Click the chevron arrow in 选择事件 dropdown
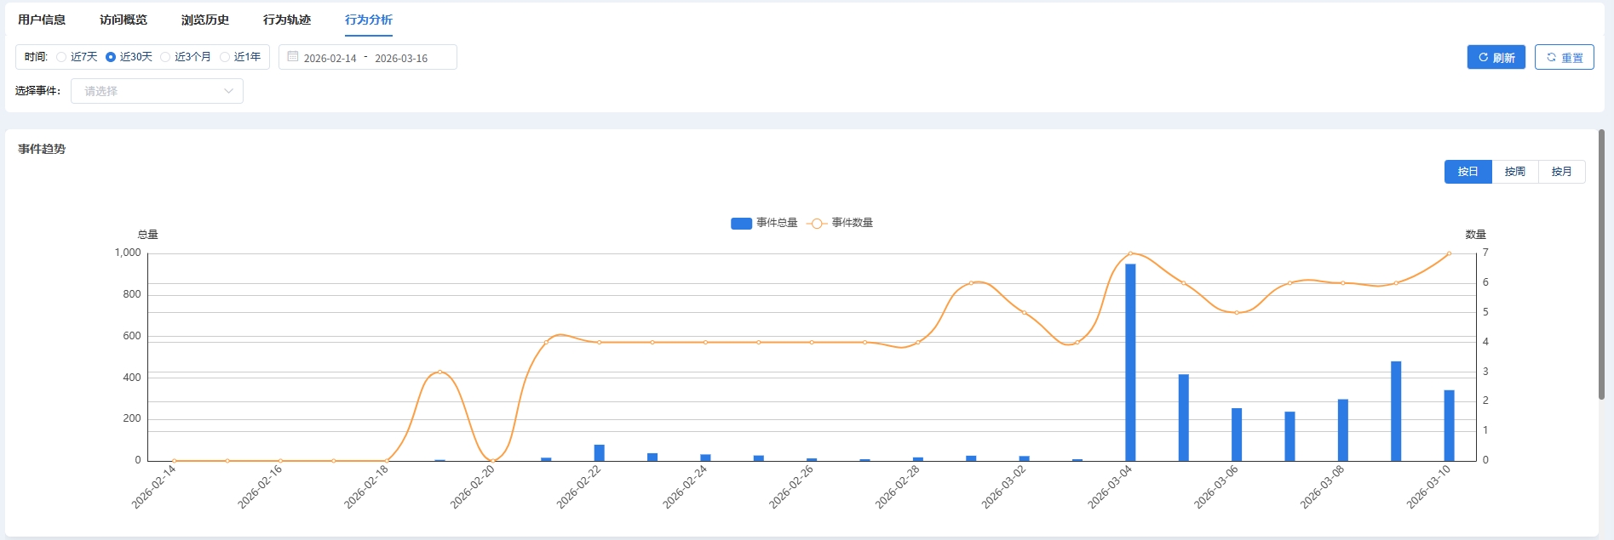Screen dimensions: 1614x540 pos(228,91)
